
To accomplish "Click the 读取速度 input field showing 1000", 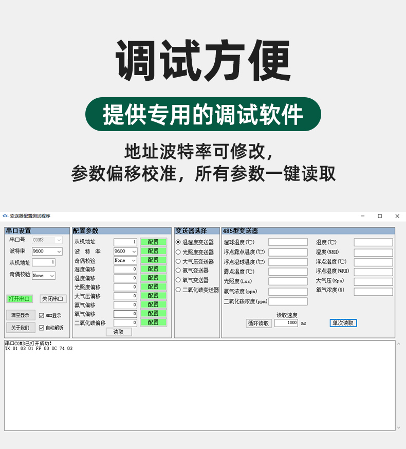I will pos(286,323).
